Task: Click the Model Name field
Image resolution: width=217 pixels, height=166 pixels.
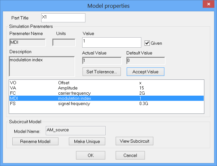Action: [x=75, y=130]
